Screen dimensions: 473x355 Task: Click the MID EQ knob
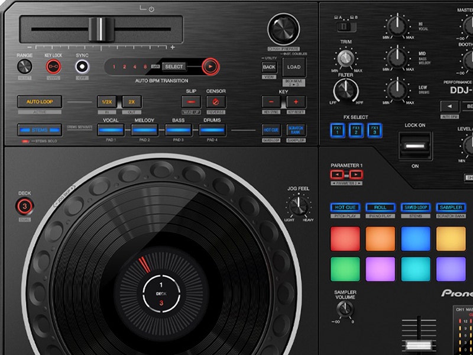click(x=397, y=58)
